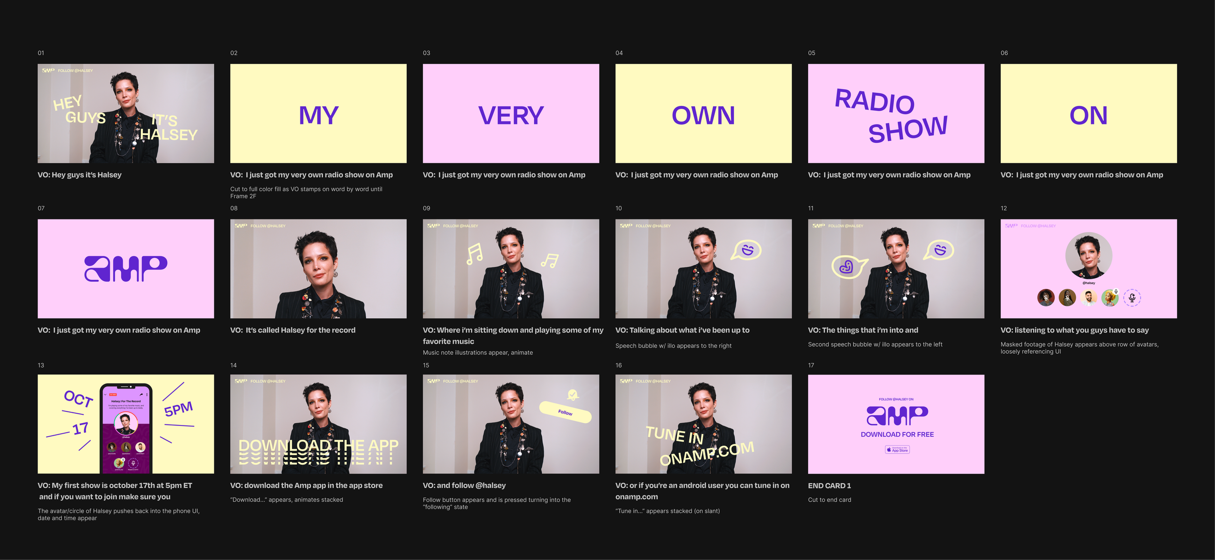
Task: Click the frame number label '10'
Action: pos(619,208)
